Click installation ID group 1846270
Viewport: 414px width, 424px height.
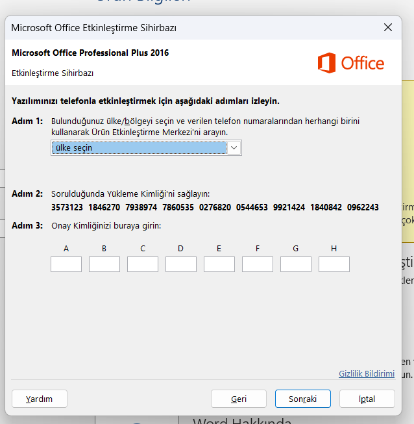(x=104, y=207)
